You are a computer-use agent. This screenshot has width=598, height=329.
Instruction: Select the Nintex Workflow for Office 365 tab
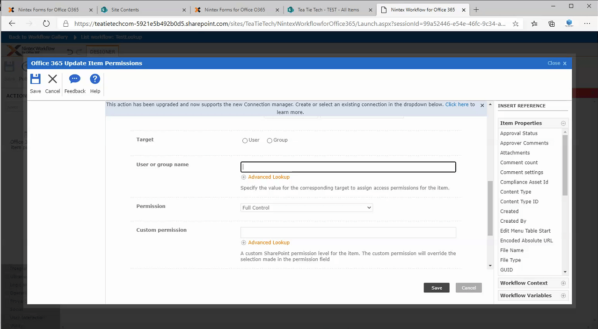coord(423,9)
